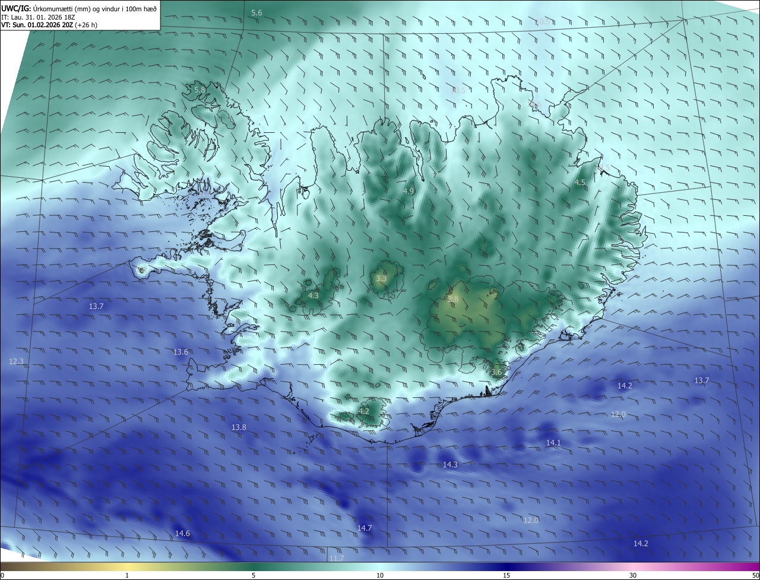Click the 4.9 value label
Viewport: 760px width, 580px height.
[x=408, y=191]
